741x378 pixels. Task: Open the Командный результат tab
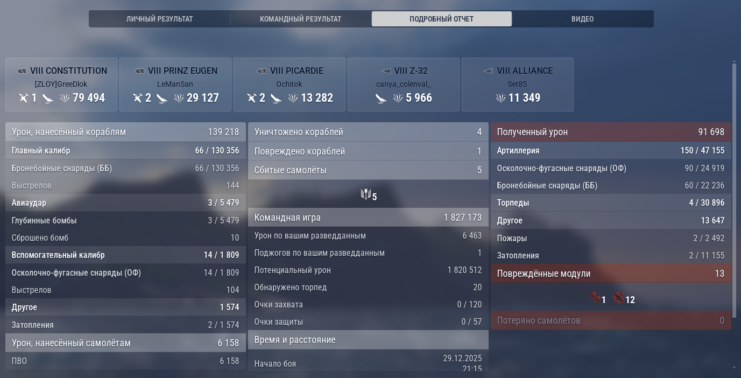tap(300, 19)
